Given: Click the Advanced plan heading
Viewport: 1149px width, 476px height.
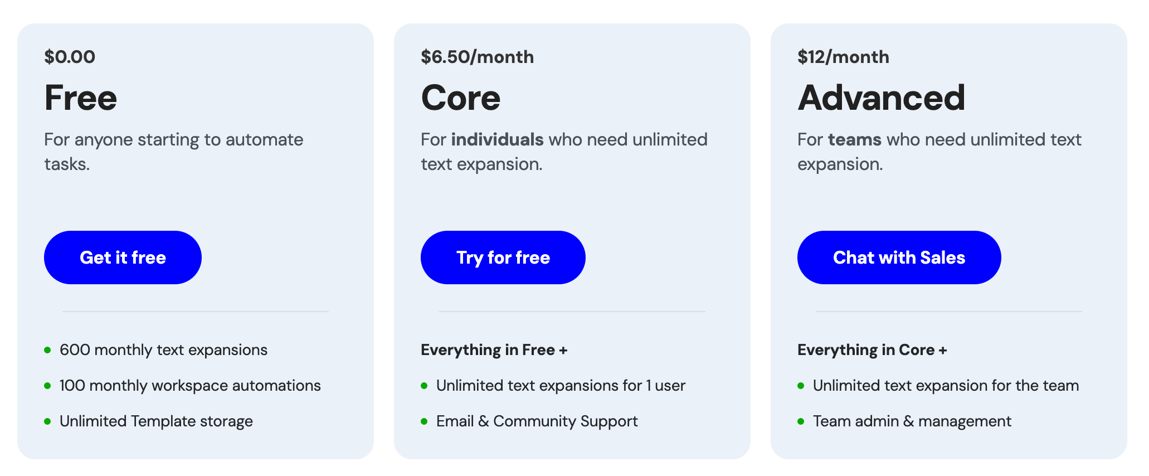Looking at the screenshot, I should coord(881,98).
